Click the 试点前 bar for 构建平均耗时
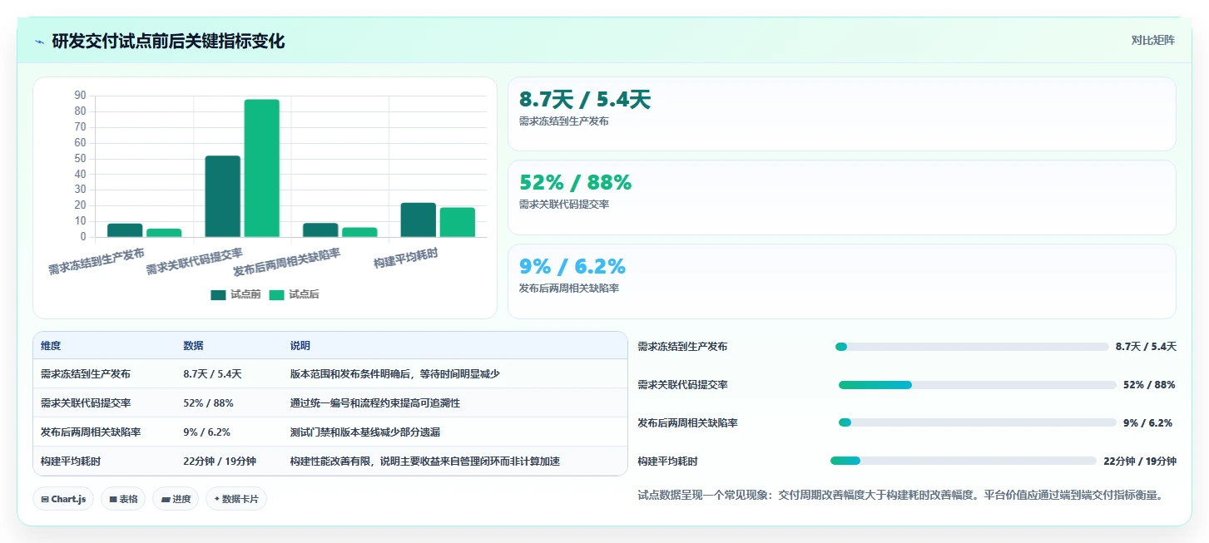Image resolution: width=1209 pixels, height=543 pixels. click(418, 220)
